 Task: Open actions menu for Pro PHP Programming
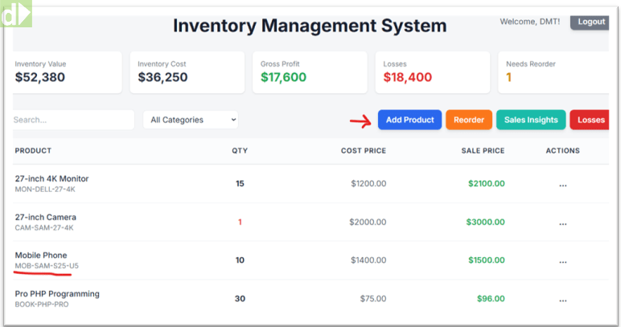click(562, 299)
